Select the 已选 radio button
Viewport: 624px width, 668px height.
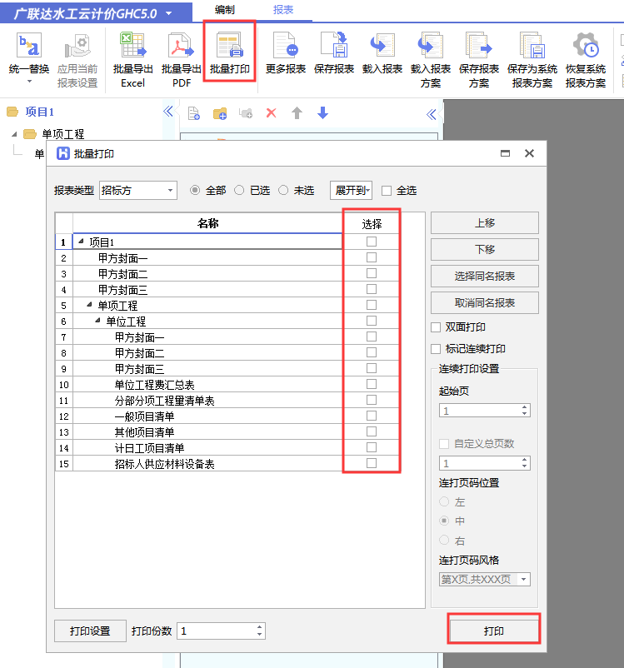239,190
